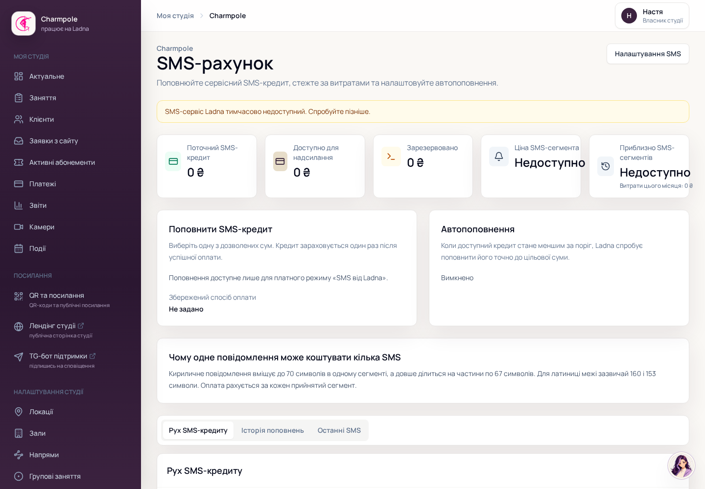Open Платежі menu item
The width and height of the screenshot is (705, 489).
70,184
